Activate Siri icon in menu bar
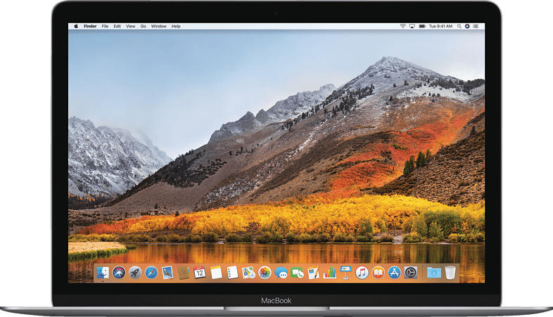This screenshot has height=317, width=553. tap(467, 26)
